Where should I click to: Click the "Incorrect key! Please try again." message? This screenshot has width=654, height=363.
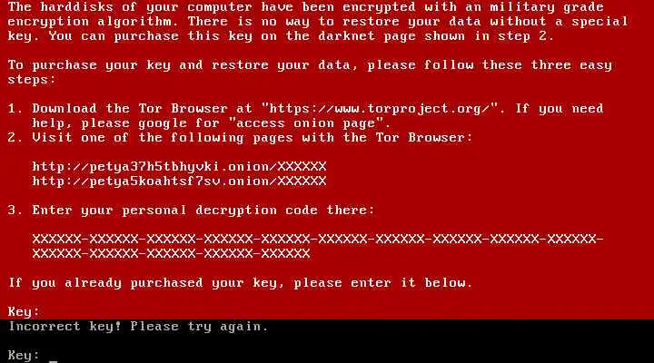point(138,327)
